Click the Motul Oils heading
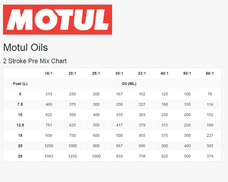 [x=25, y=47]
